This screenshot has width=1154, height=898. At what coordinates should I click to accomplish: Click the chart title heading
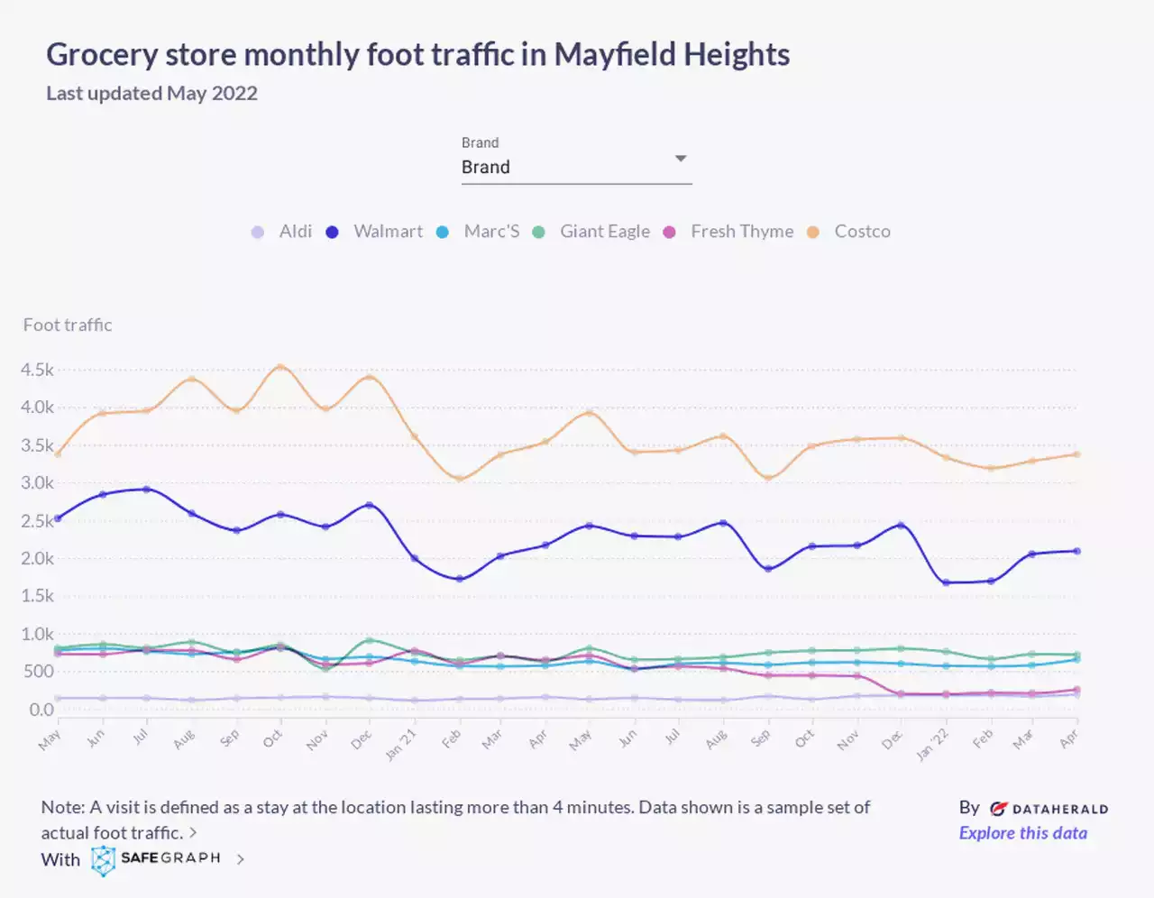coord(418,54)
